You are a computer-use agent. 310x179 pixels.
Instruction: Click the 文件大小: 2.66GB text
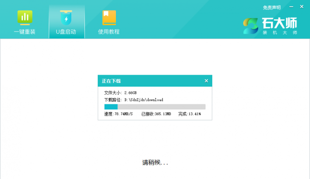[120, 93]
